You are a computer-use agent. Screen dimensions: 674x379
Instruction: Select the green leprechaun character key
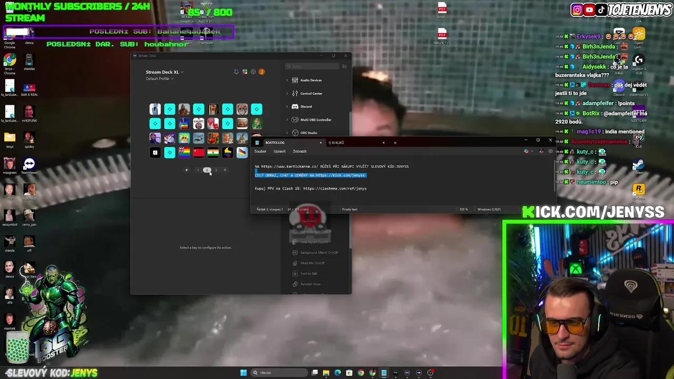tap(256, 123)
